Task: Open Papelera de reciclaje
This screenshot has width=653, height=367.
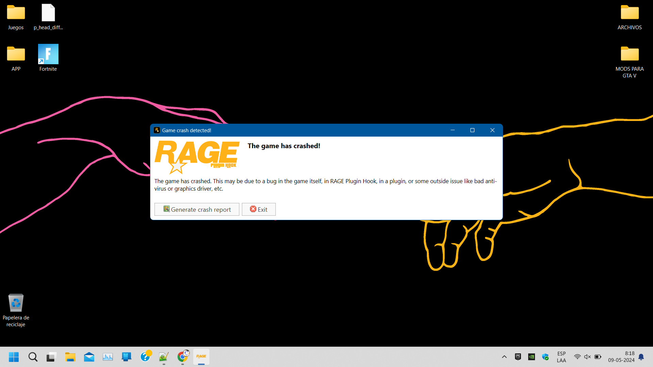Action: click(16, 303)
